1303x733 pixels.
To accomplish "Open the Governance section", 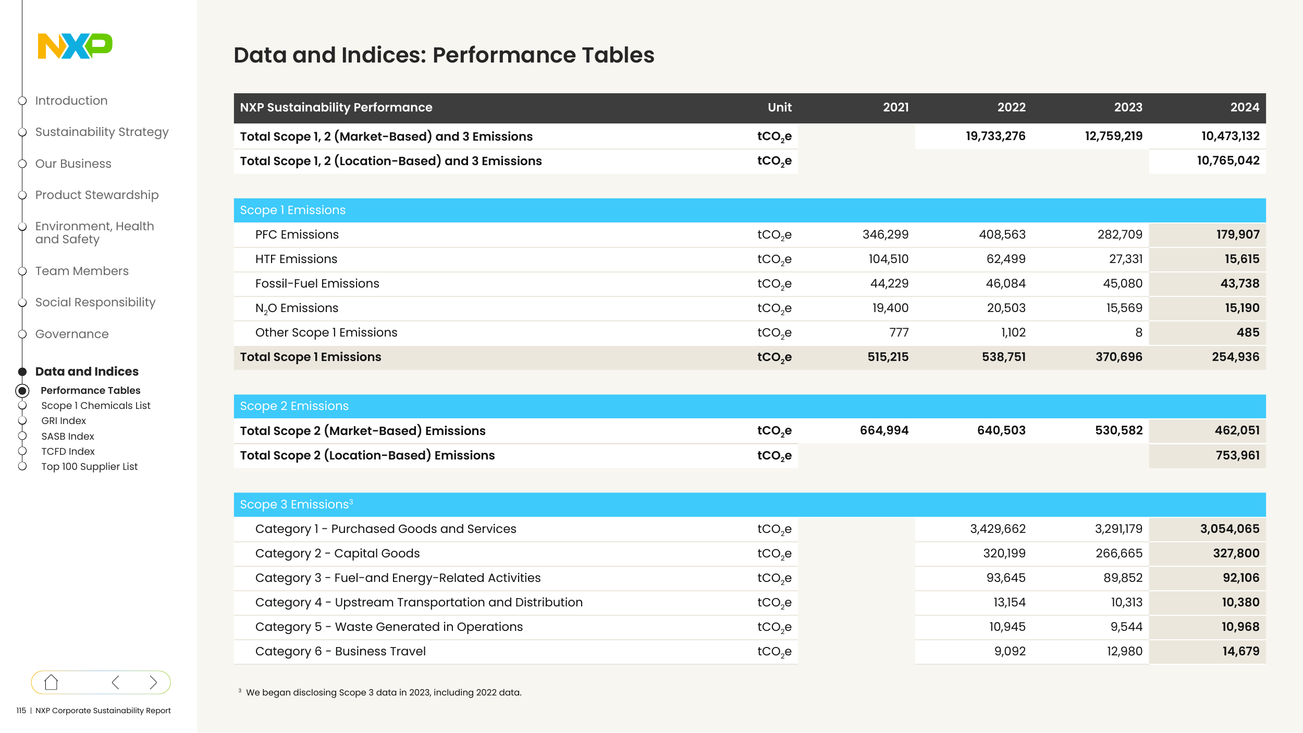I will click(72, 334).
